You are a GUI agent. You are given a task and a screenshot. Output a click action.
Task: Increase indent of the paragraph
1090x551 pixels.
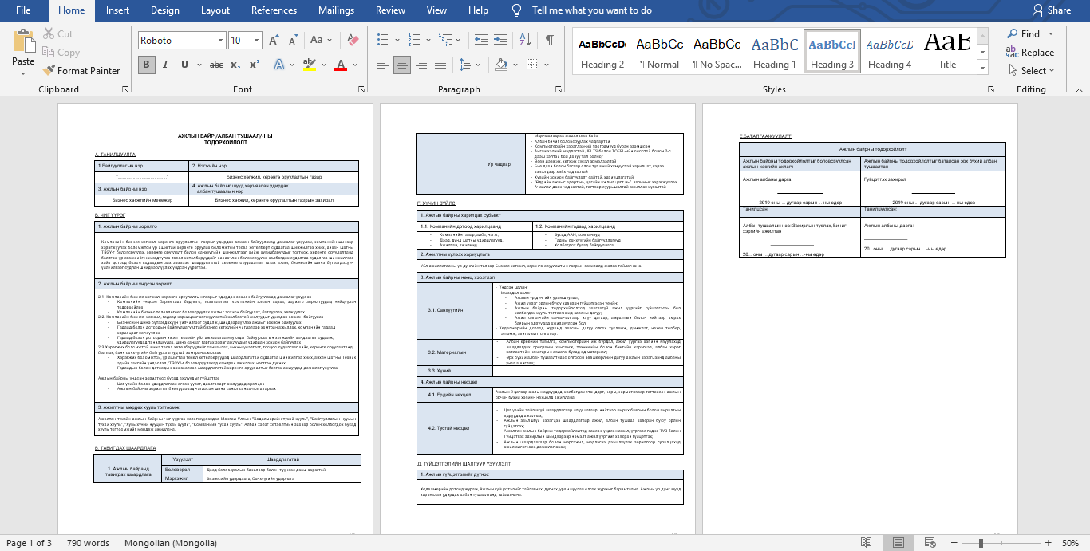tap(500, 40)
